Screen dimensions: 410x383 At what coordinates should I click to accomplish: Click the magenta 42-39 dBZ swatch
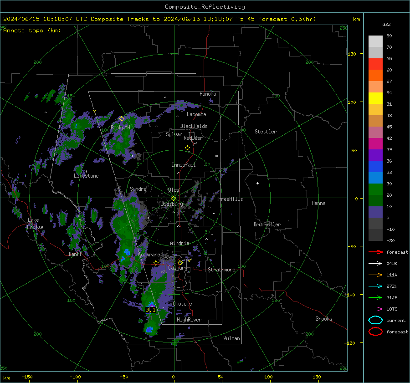coord(375,143)
